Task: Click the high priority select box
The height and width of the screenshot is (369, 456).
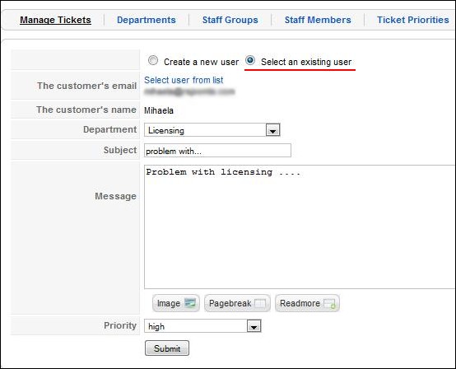Action: [202, 326]
